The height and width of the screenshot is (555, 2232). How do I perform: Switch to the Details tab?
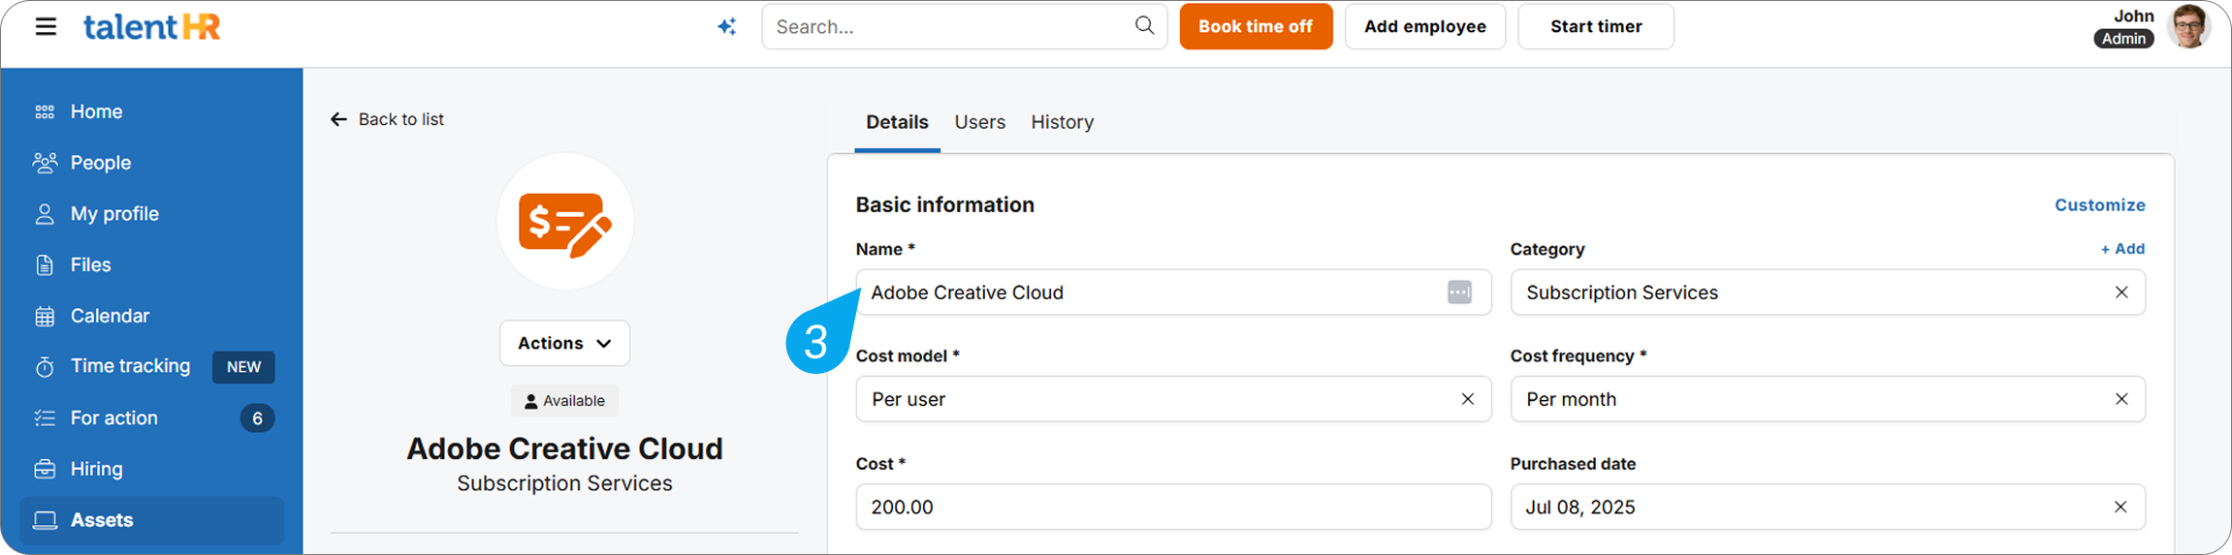point(897,122)
